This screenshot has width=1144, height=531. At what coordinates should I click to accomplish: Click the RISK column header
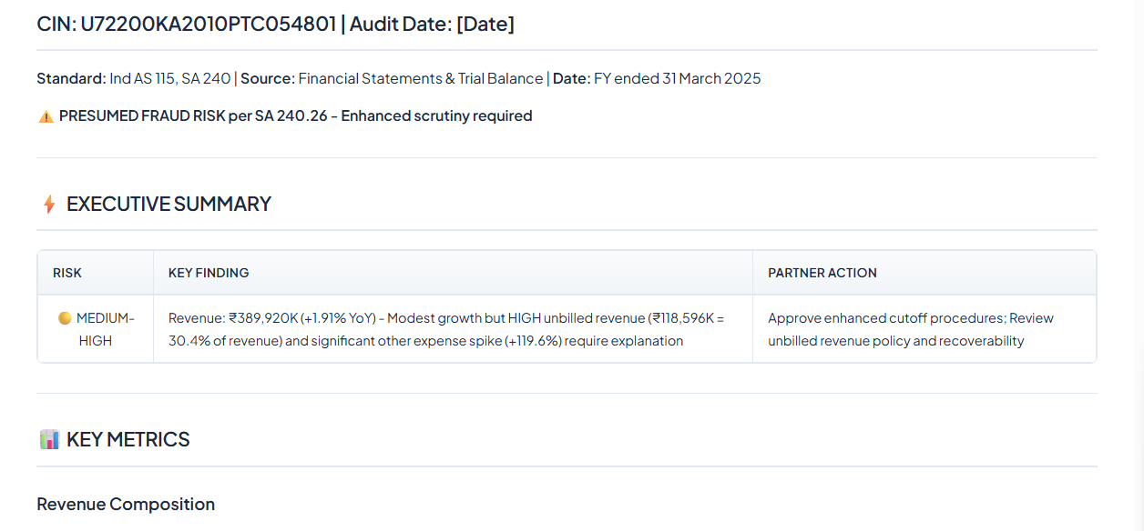[x=67, y=273]
